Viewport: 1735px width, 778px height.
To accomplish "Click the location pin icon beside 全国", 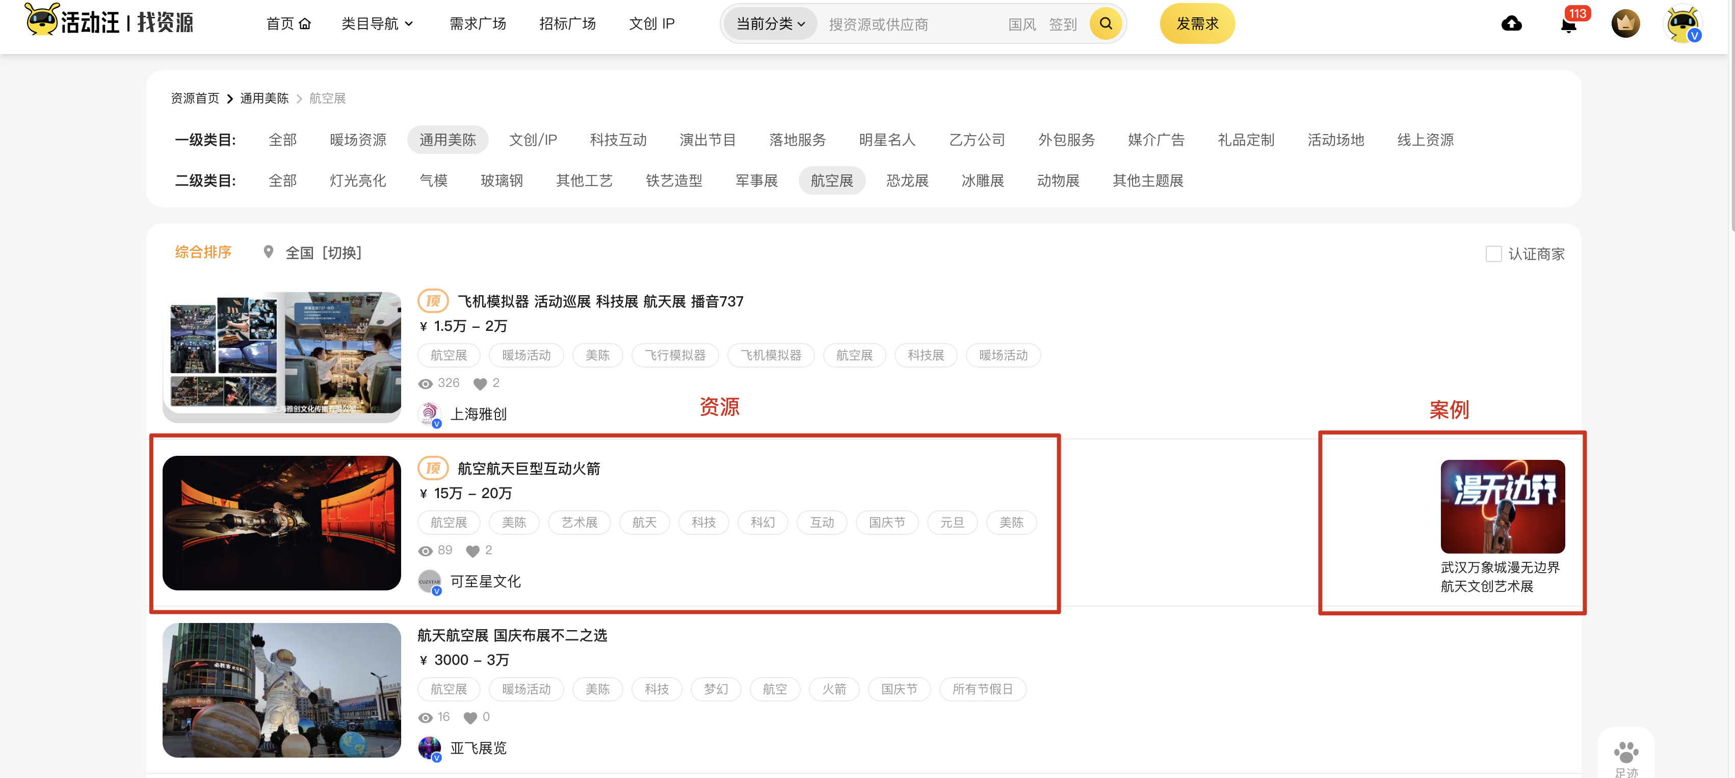I will pyautogui.click(x=268, y=252).
